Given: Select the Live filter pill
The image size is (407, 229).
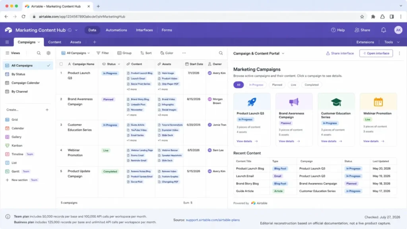Looking at the screenshot, I should pos(293,85).
